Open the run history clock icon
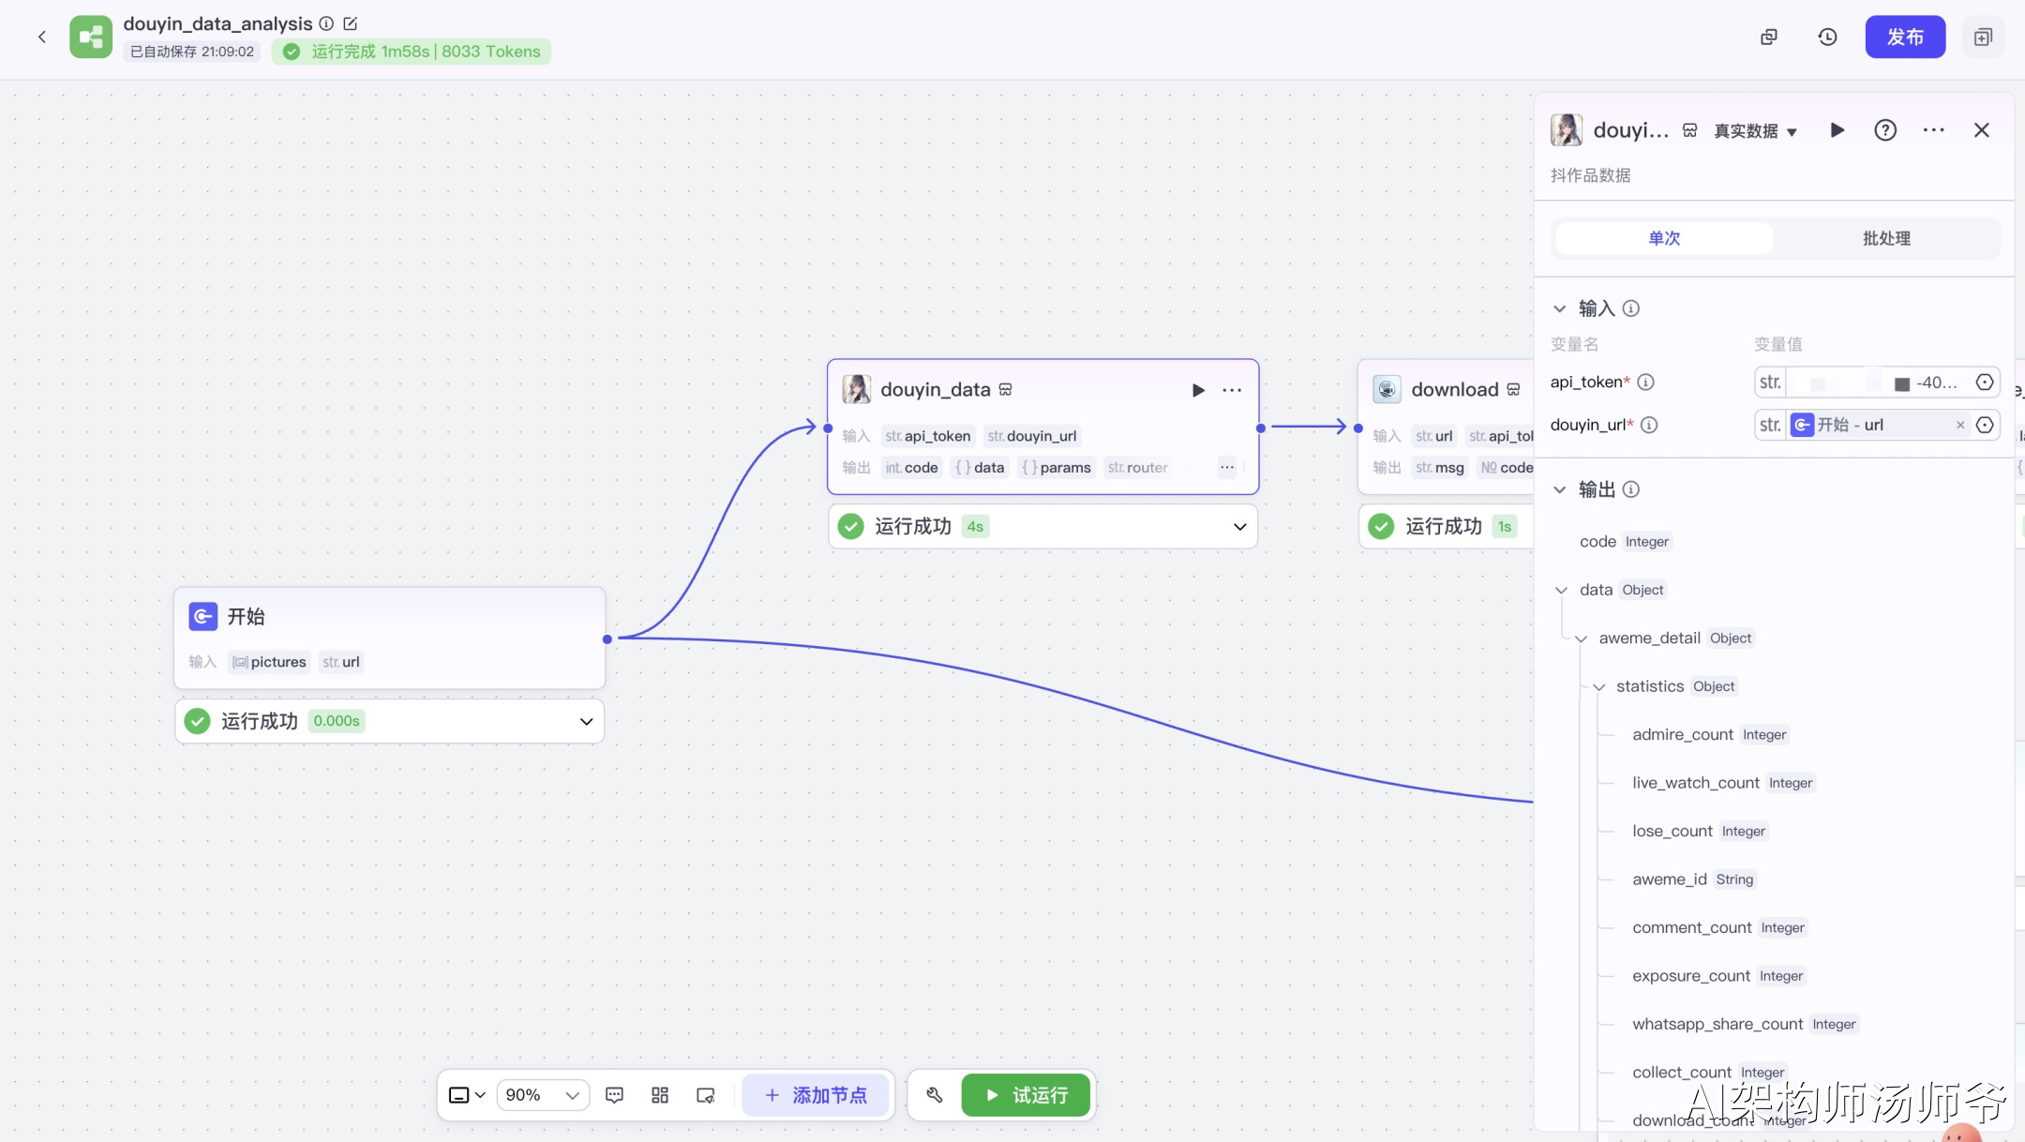Viewport: 2025px width, 1142px height. [x=1827, y=37]
